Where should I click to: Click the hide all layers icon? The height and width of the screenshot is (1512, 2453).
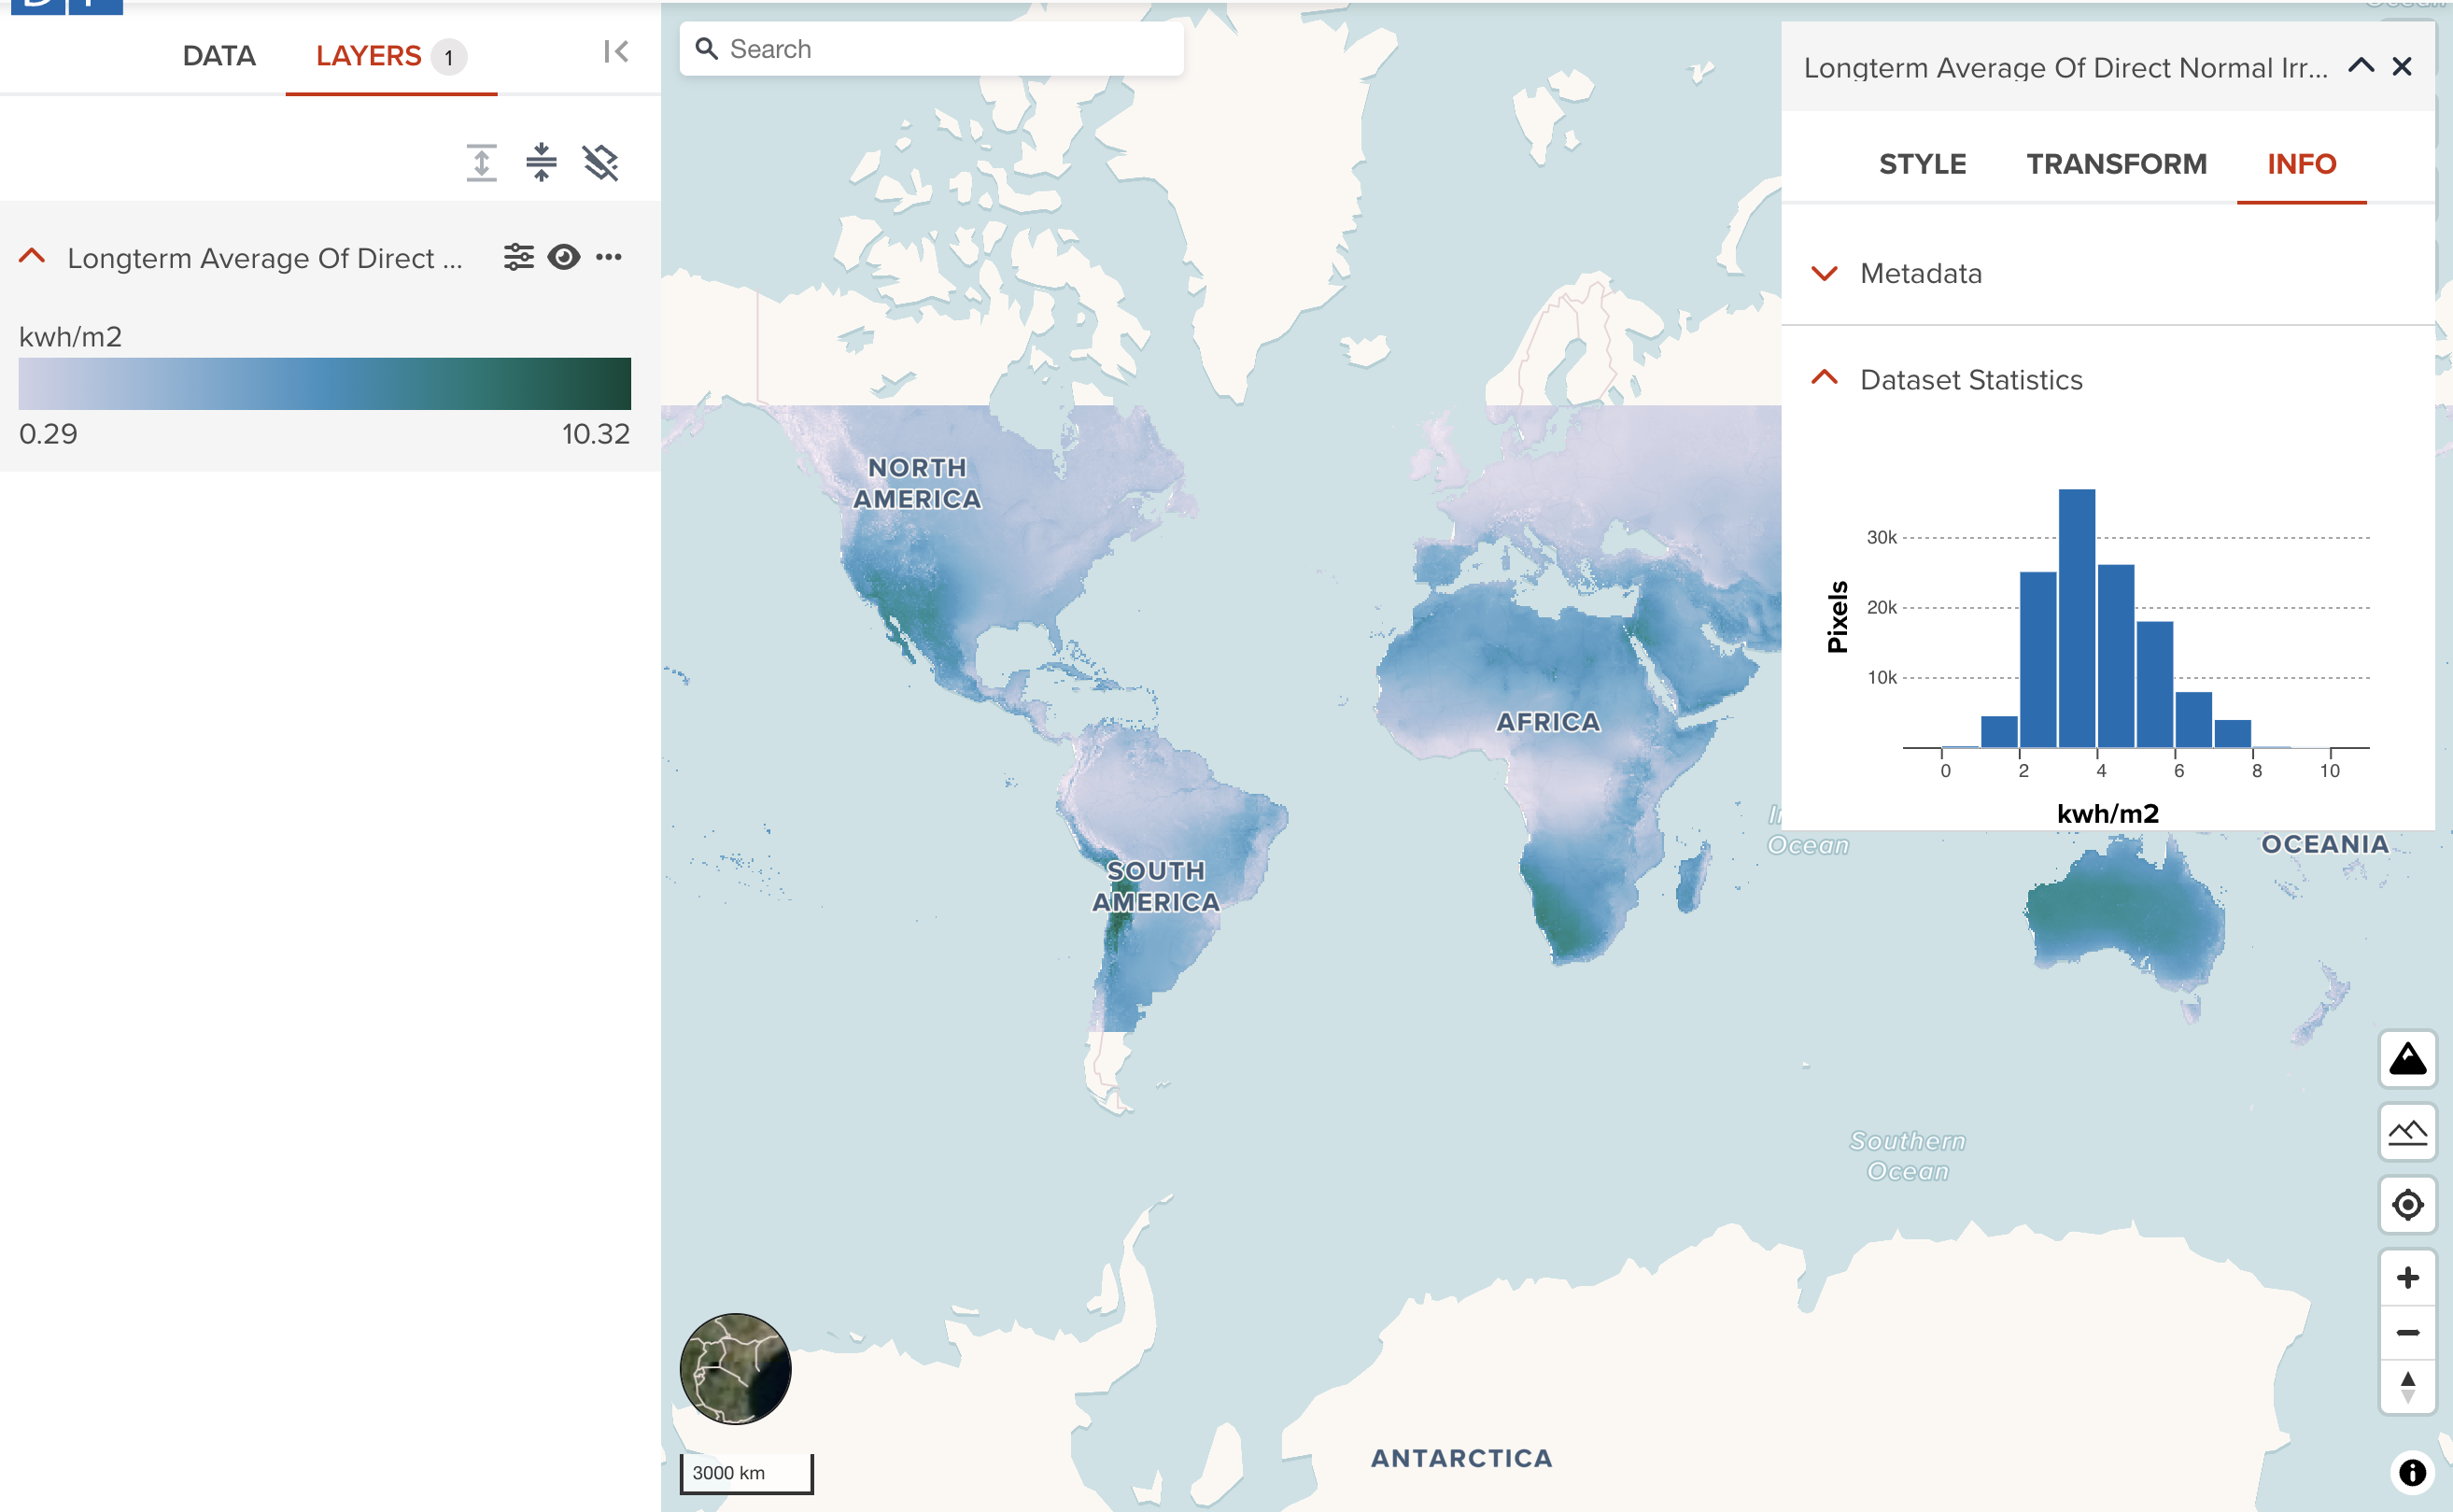(600, 162)
